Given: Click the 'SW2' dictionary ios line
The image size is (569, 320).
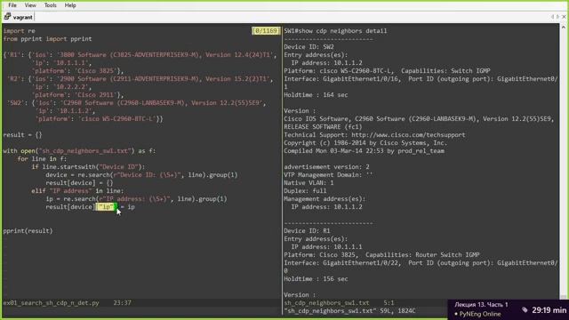Looking at the screenshot, I should click(x=136, y=103).
